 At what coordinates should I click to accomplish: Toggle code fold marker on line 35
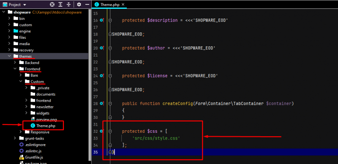[110, 152]
